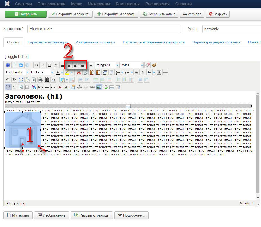Click the Разрыв страницы button
The height and width of the screenshot is (227, 261).
coord(92,215)
